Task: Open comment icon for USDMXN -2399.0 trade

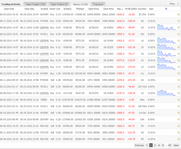Action: pos(178,47)
